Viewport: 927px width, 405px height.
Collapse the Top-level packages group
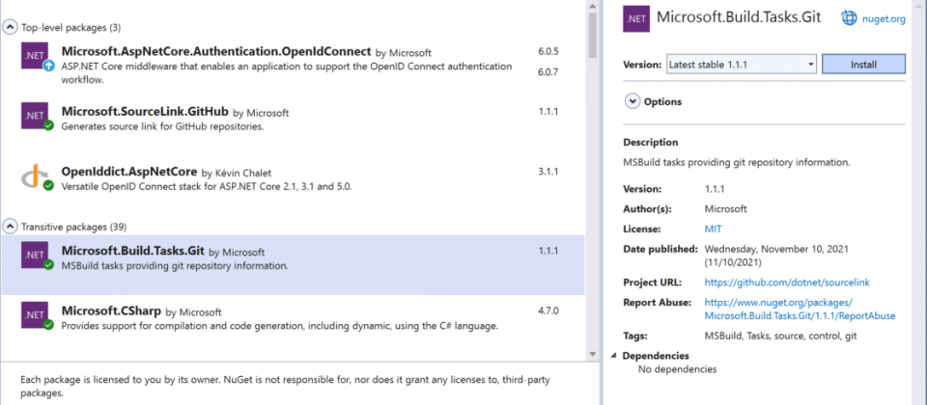(x=10, y=27)
